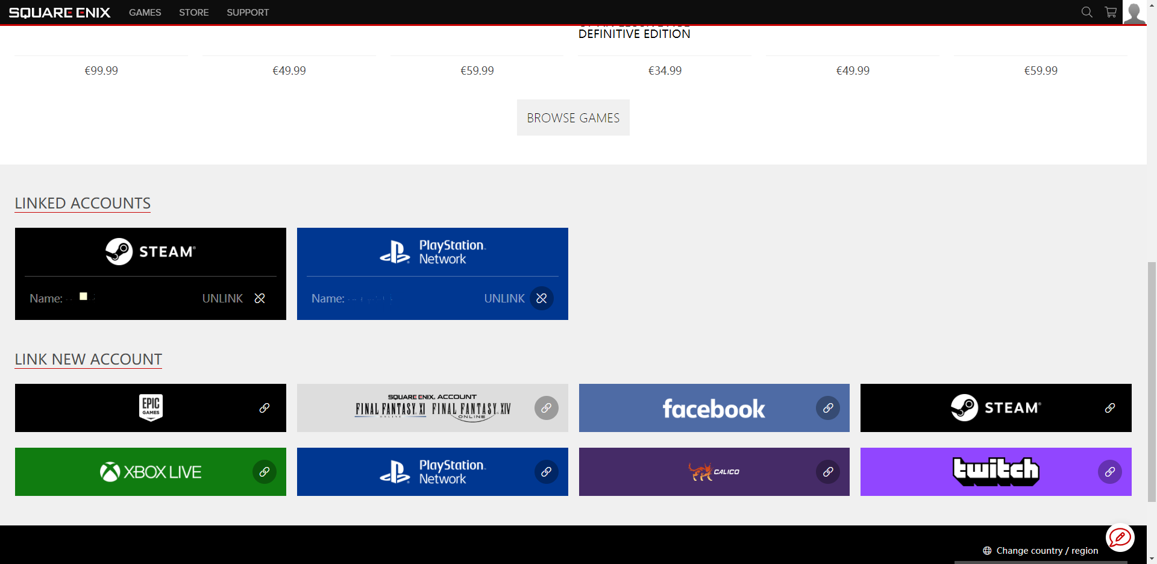Image resolution: width=1157 pixels, height=564 pixels.
Task: Open the shopping cart icon
Action: click(1111, 12)
